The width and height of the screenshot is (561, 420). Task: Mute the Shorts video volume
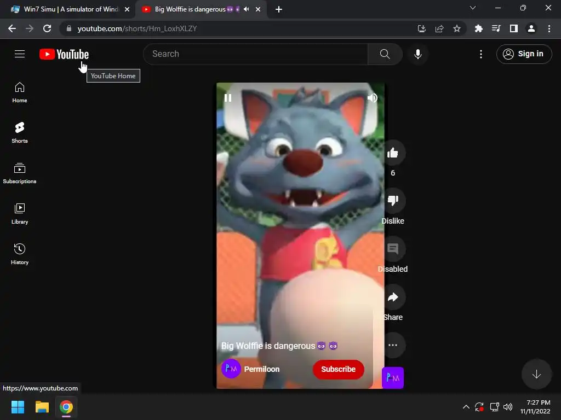coord(372,98)
